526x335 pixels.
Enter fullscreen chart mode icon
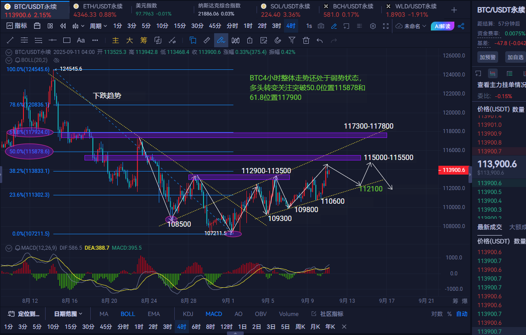(386, 26)
